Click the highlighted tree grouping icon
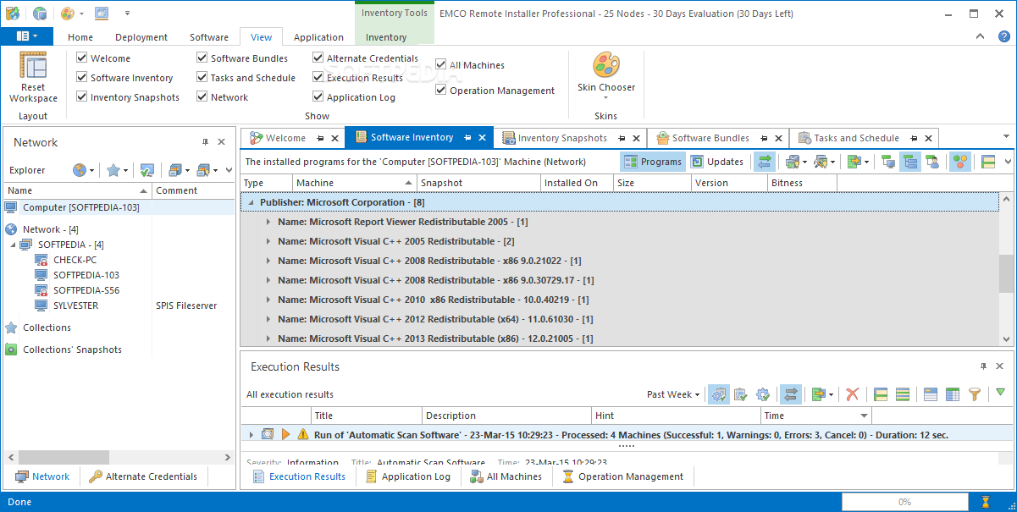Screen dimensions: 1017x512 pos(910,162)
